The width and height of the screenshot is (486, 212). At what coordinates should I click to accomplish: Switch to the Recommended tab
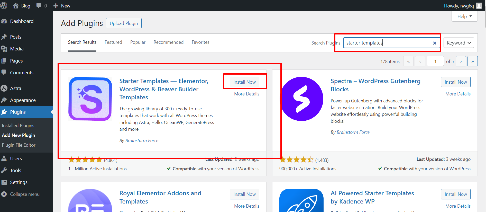(x=169, y=42)
